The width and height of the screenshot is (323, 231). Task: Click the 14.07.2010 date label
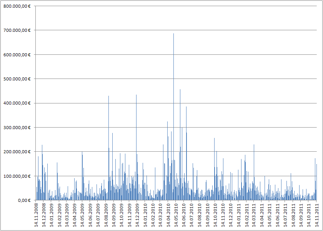(x=192, y=215)
